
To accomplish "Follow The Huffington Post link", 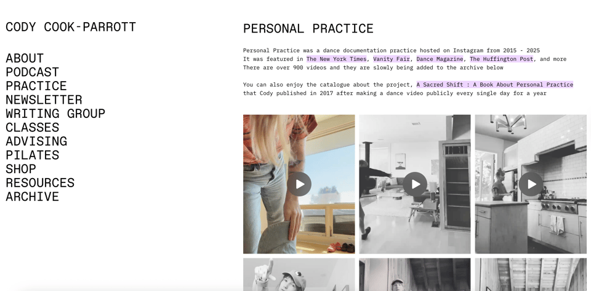I will [502, 59].
